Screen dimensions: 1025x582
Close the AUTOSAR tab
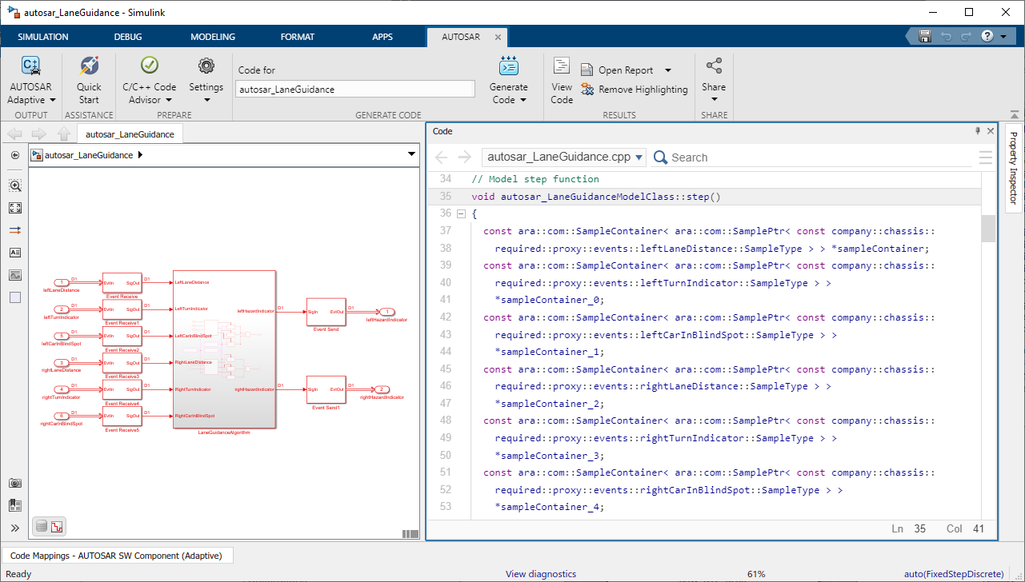pos(498,37)
